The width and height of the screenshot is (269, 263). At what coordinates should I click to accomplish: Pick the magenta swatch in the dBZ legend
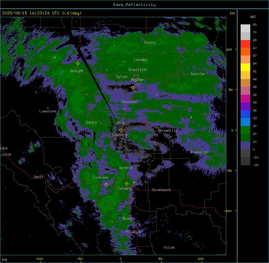coord(245,99)
